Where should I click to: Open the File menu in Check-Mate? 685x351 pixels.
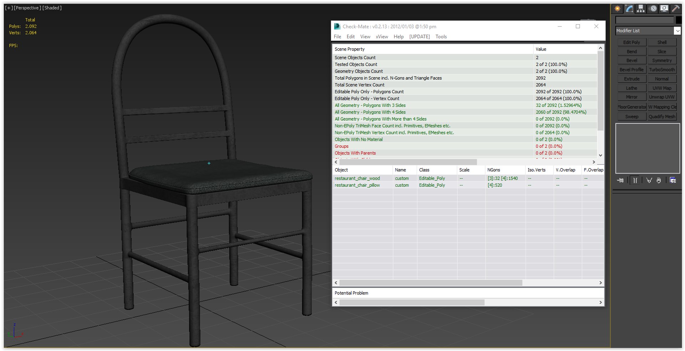[338, 37]
